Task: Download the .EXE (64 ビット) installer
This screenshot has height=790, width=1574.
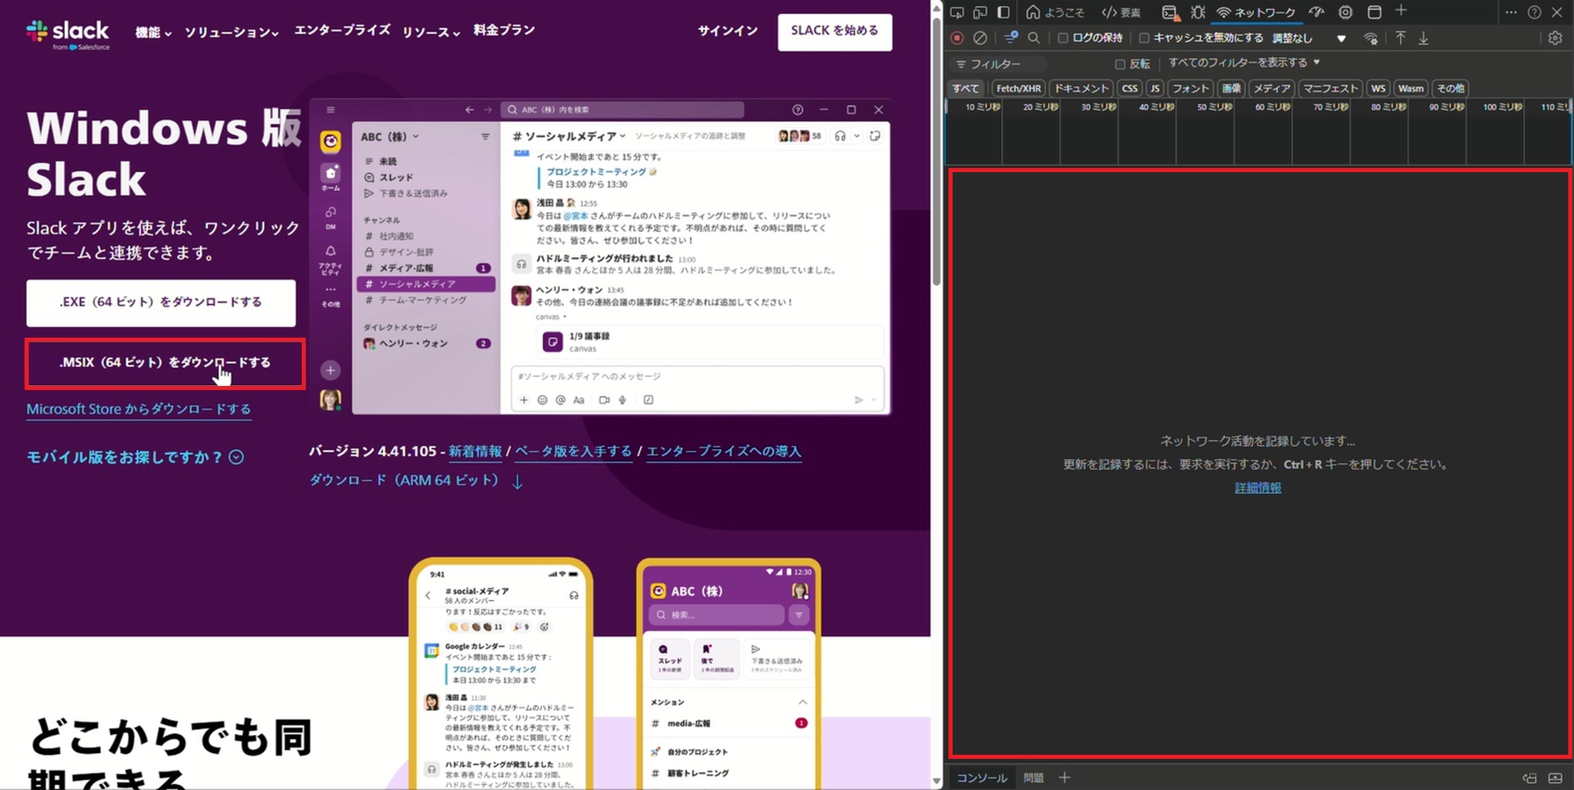Action: click(161, 302)
